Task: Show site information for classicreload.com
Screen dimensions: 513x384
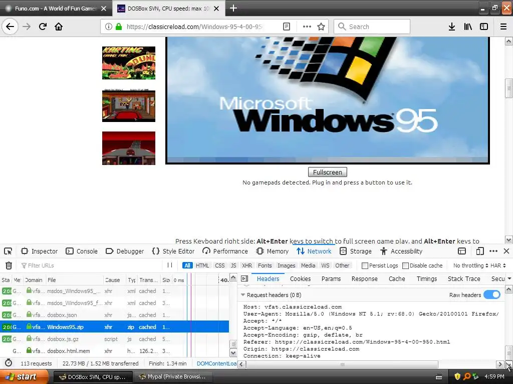Action: coord(109,26)
